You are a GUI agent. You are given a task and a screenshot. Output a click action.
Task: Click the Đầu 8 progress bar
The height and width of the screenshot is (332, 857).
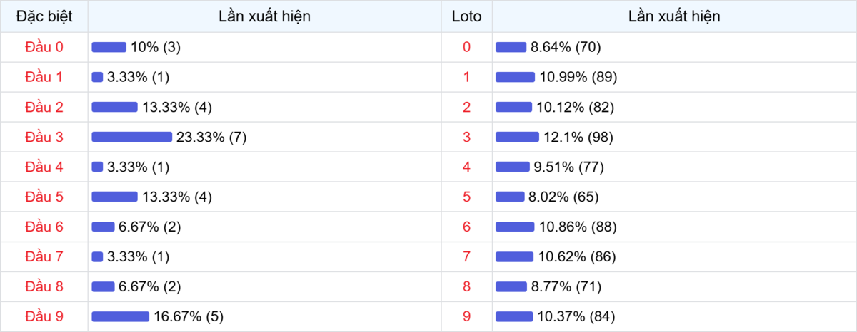click(x=103, y=286)
